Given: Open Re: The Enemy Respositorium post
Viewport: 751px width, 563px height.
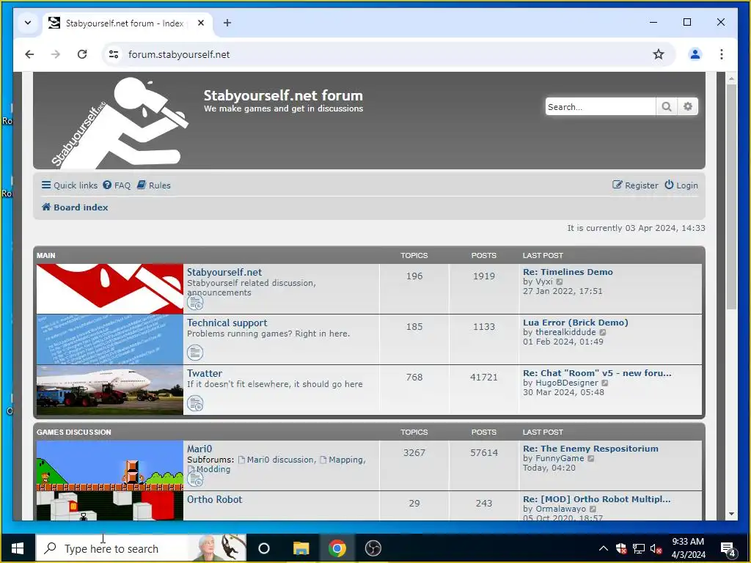Looking at the screenshot, I should point(590,449).
